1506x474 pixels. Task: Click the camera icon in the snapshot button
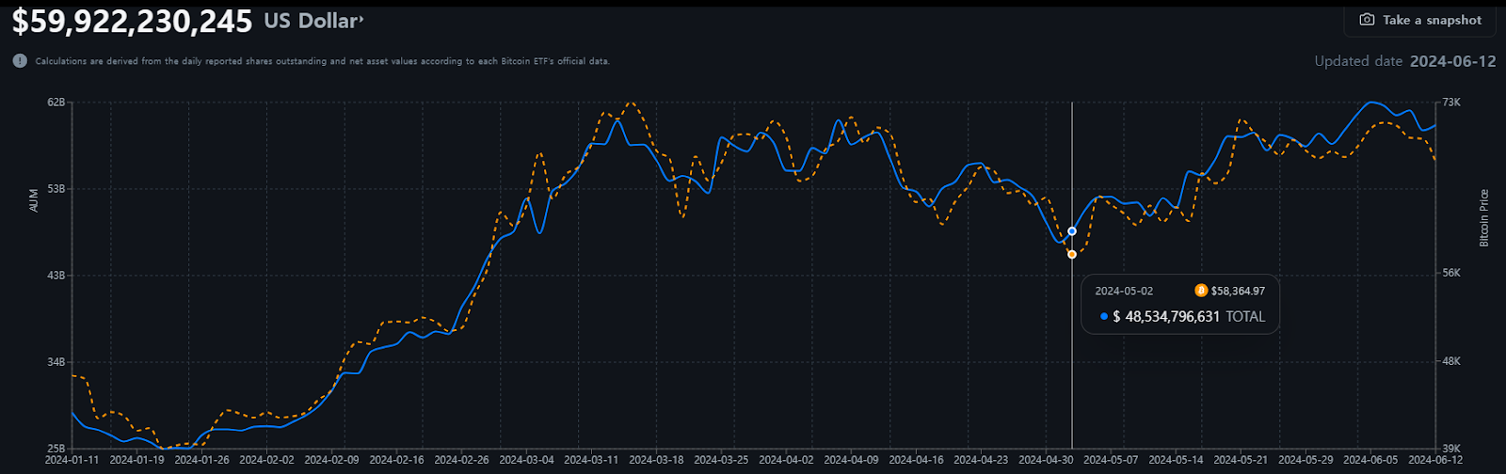1367,20
